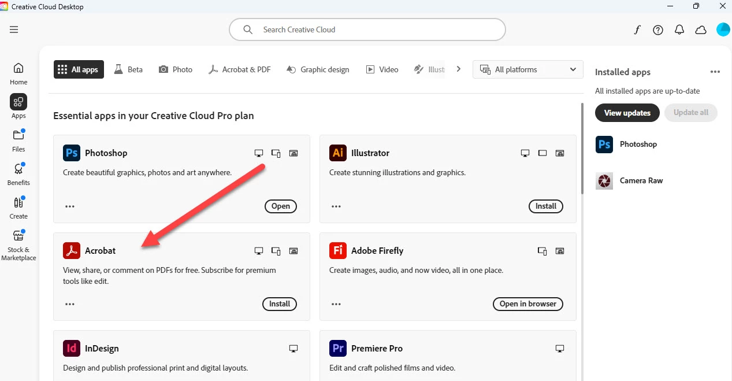Open the All platforms dropdown
The image size is (732, 381).
528,69
